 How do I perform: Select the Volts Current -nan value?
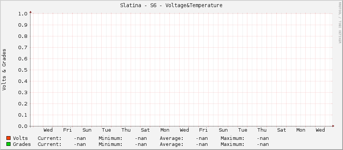pyautogui.click(x=80, y=138)
